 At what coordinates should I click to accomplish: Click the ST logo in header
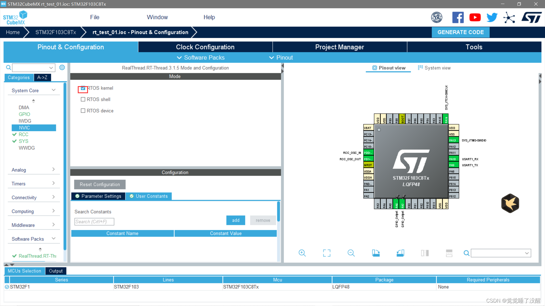coord(531,18)
